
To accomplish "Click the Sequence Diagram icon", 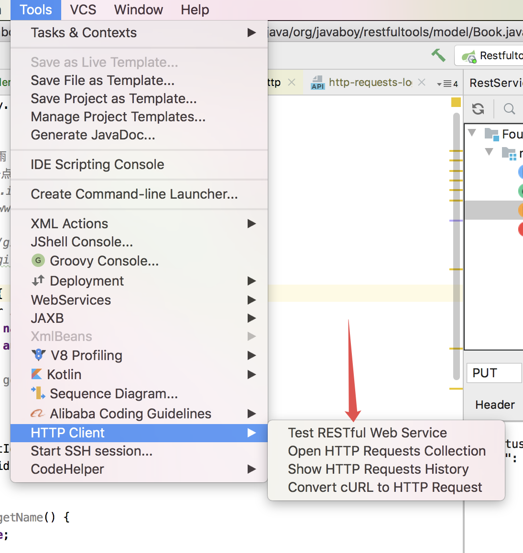I will [38, 393].
